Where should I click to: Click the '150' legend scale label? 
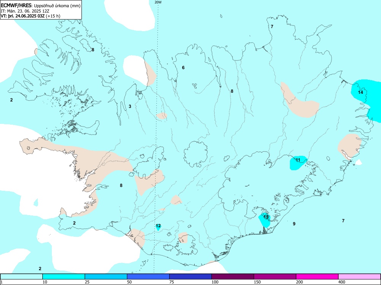[257, 282]
